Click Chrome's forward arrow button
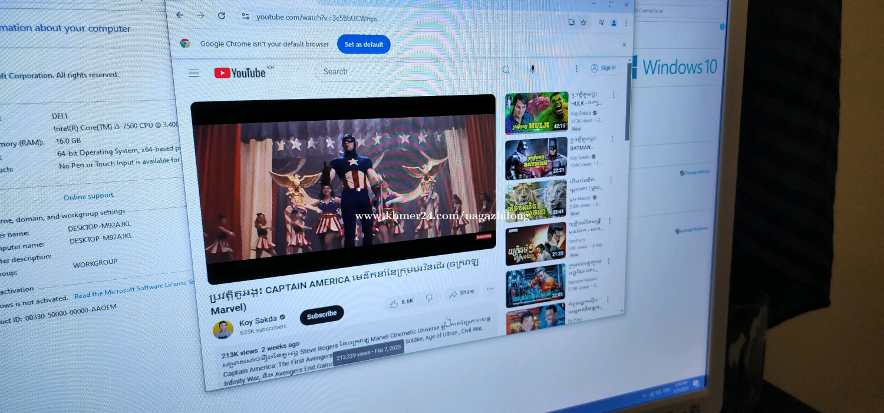 [200, 15]
